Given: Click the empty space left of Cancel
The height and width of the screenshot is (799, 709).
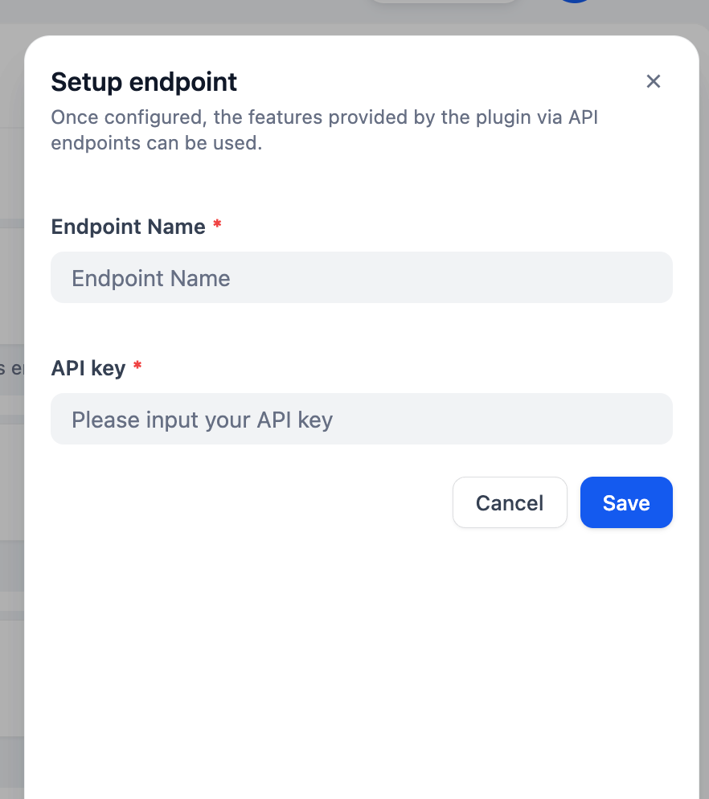Looking at the screenshot, I should point(250,502).
